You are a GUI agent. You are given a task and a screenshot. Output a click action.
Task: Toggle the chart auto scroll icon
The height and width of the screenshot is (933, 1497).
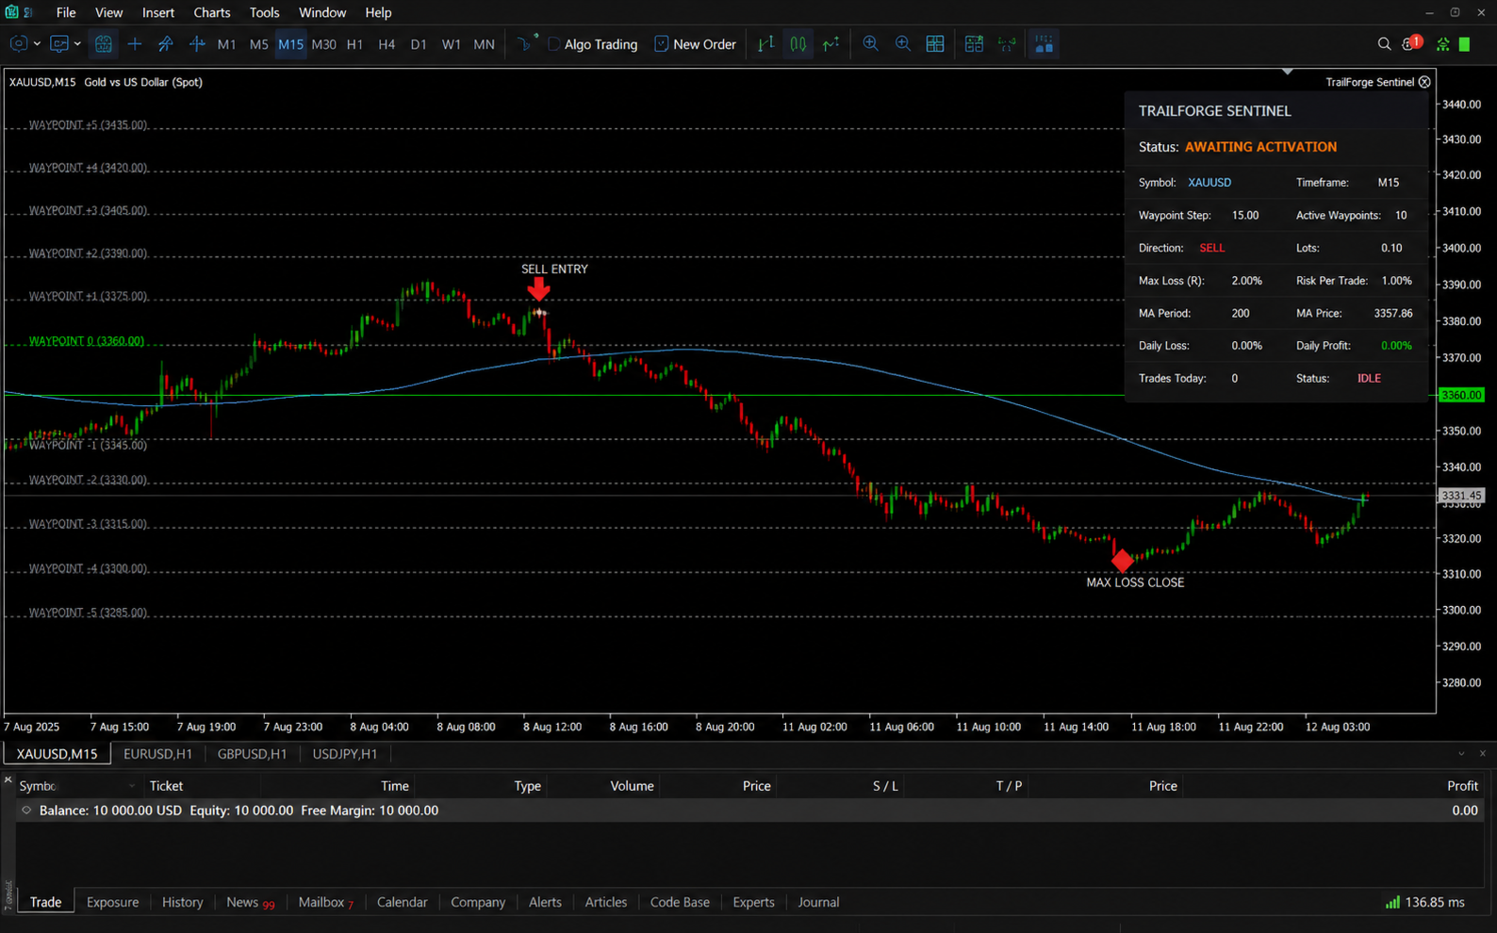point(1007,44)
